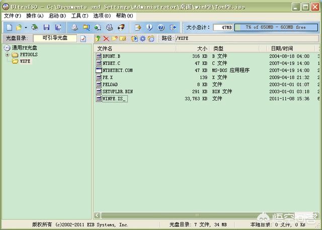This screenshot has height=230, width=322.
Task: Click the Mount to virtual drive icon
Action: pyautogui.click(x=109, y=27)
